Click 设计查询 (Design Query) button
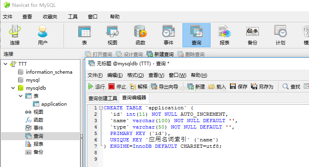The height and width of the screenshot is (167, 309). [x=129, y=54]
